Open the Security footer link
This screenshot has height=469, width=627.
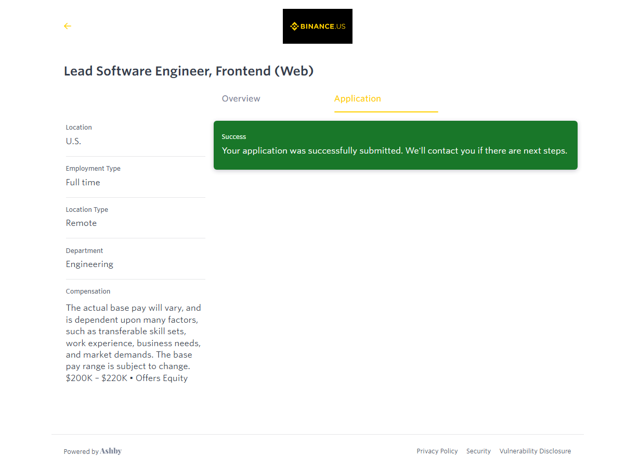(478, 451)
